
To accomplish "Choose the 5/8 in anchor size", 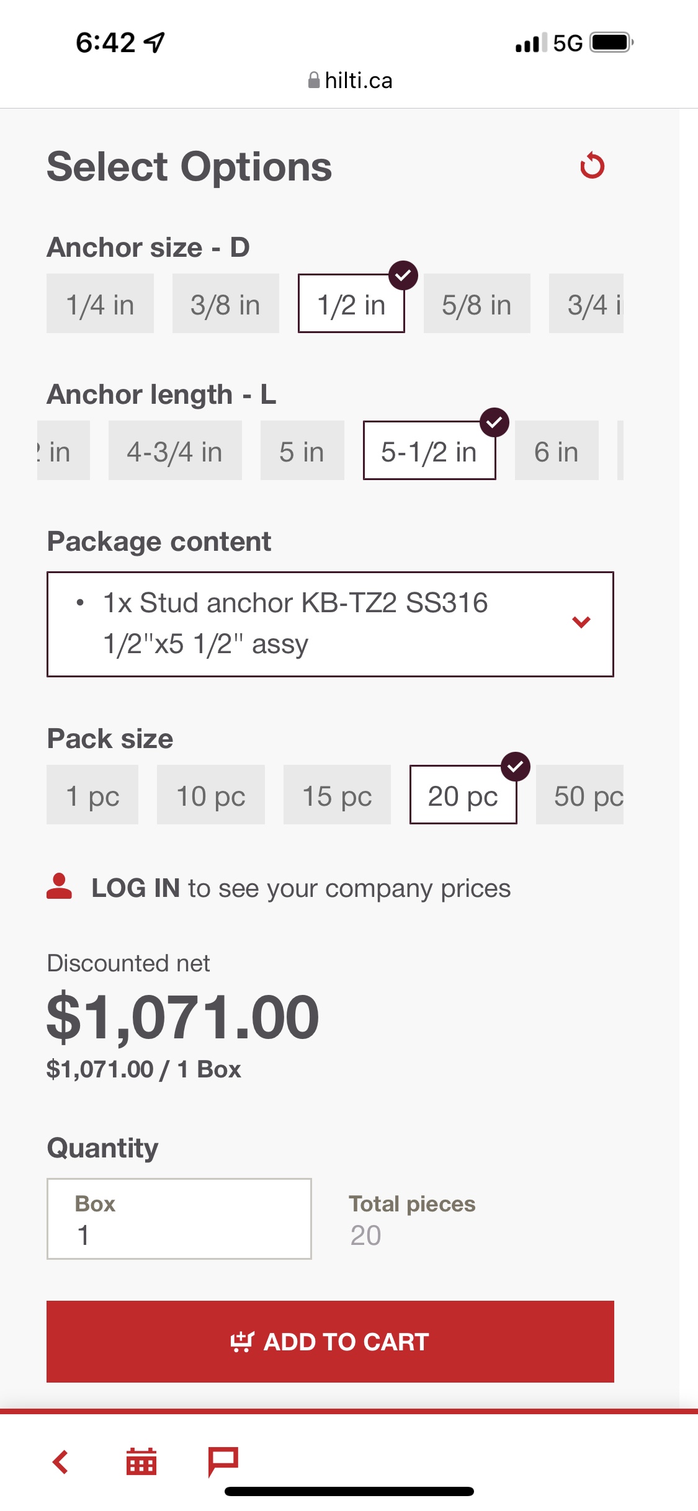I will 477,304.
